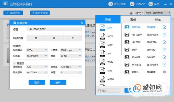Edit the 4K Video preset icon
This screenshot has width=174, height=102.
tap(165, 65)
